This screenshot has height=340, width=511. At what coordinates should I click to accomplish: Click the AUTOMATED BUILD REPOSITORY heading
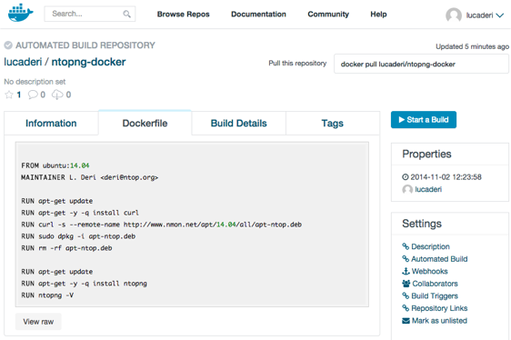coord(85,45)
